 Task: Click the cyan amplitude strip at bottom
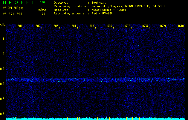coord(96,118)
